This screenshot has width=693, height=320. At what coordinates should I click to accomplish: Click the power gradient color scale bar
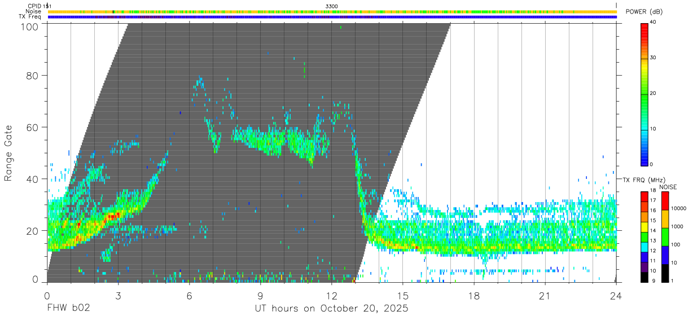pos(644,94)
